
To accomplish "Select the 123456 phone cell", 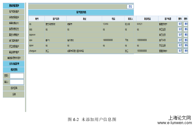I will pyautogui.click(x=113, y=24).
